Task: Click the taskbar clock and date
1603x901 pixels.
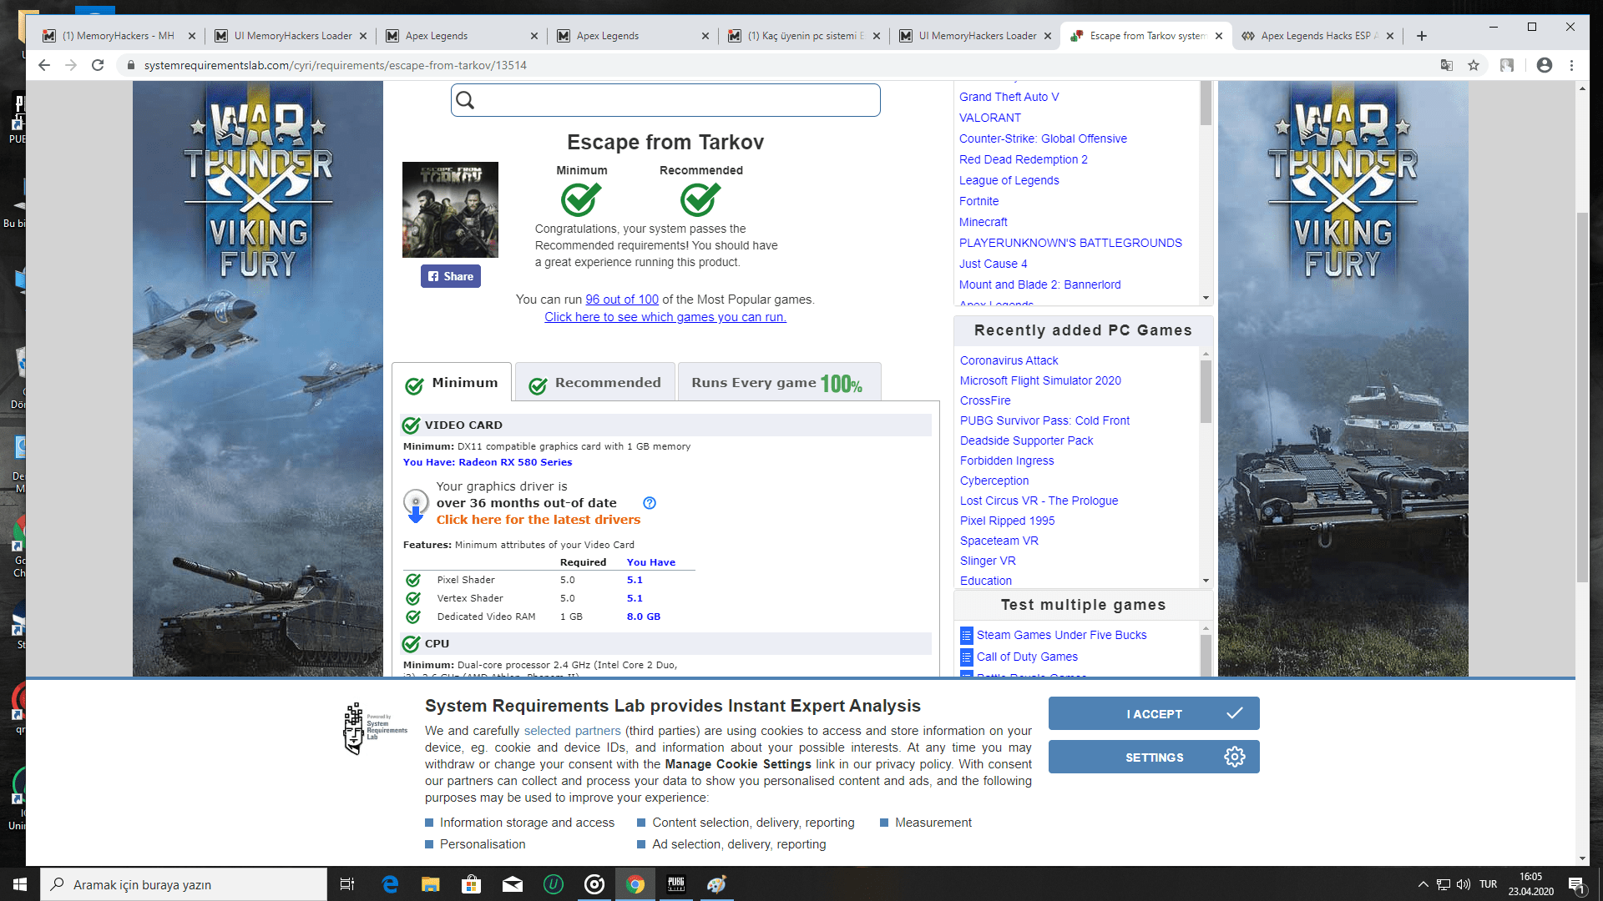Action: (1530, 884)
